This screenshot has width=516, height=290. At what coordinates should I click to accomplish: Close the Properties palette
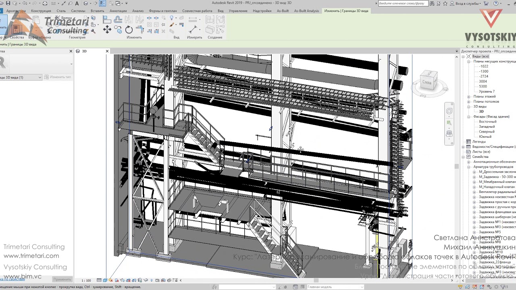(x=71, y=51)
